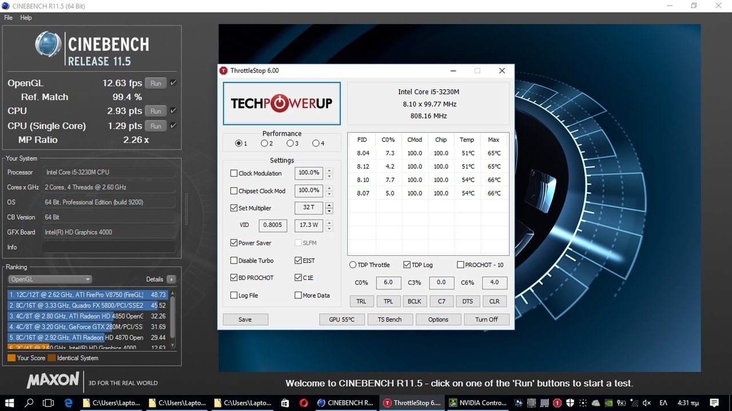This screenshot has height=411, width=732.
Task: Switch to CINEBENCH taskbar button
Action: (x=345, y=402)
